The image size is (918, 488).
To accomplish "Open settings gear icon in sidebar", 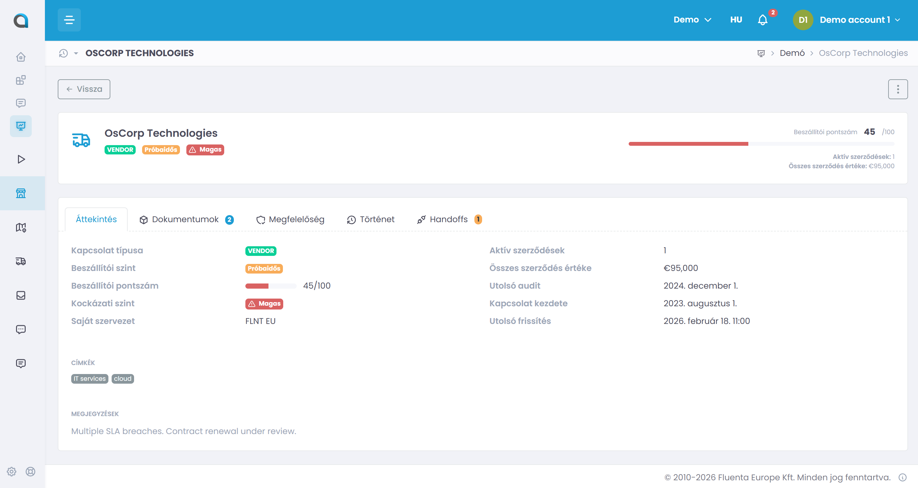I will point(12,472).
